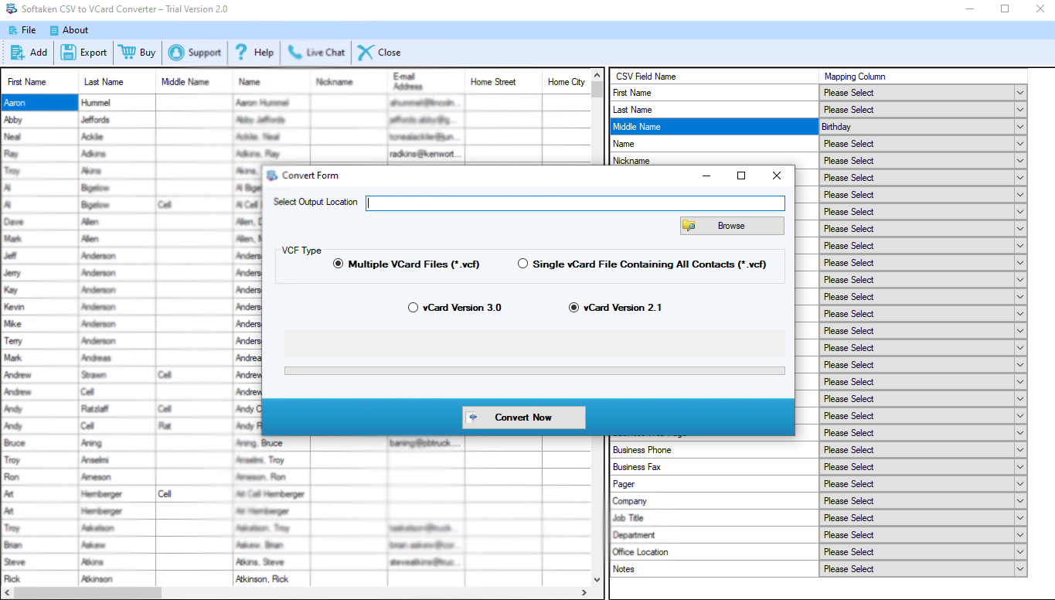
Task: Maximize the Convert Form dialog
Action: point(741,176)
